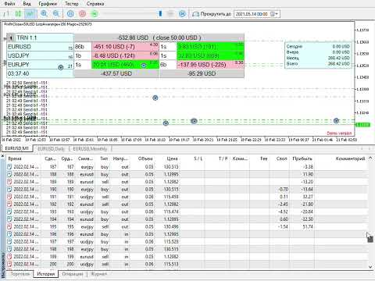Screen dimensions: 375x281
Task: Open the Тестер menu
Action: 72,4
